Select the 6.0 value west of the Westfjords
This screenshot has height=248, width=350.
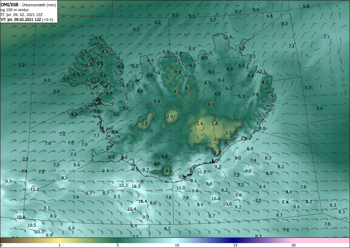47,80
